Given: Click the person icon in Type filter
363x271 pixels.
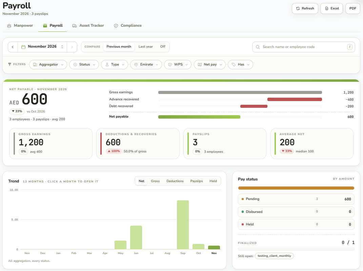Looking at the screenshot, I should (107, 65).
